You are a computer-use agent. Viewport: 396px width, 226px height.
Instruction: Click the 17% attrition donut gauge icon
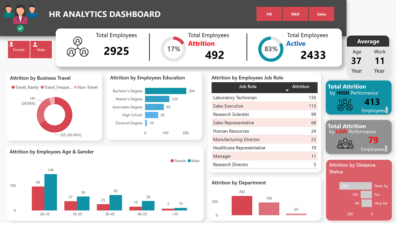click(173, 49)
